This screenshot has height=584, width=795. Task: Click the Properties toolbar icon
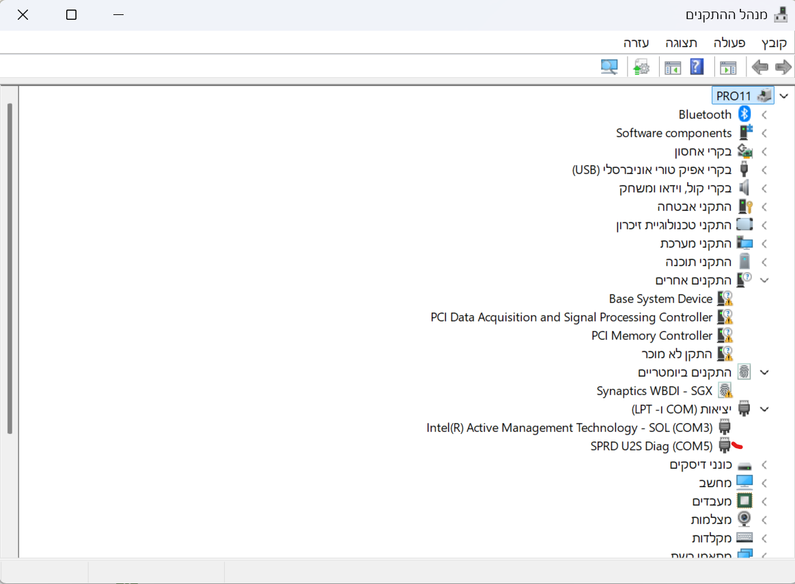[672, 66]
